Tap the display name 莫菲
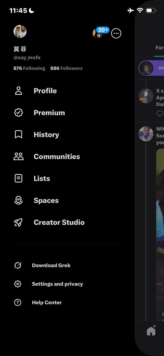Screen dimensions: 164x356 [x=20, y=49]
